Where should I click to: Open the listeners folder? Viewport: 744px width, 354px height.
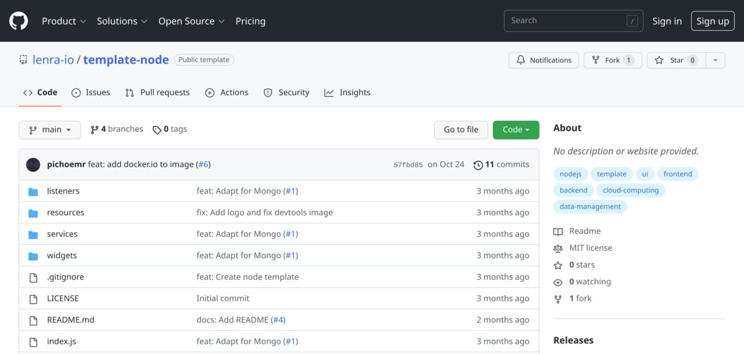63,192
